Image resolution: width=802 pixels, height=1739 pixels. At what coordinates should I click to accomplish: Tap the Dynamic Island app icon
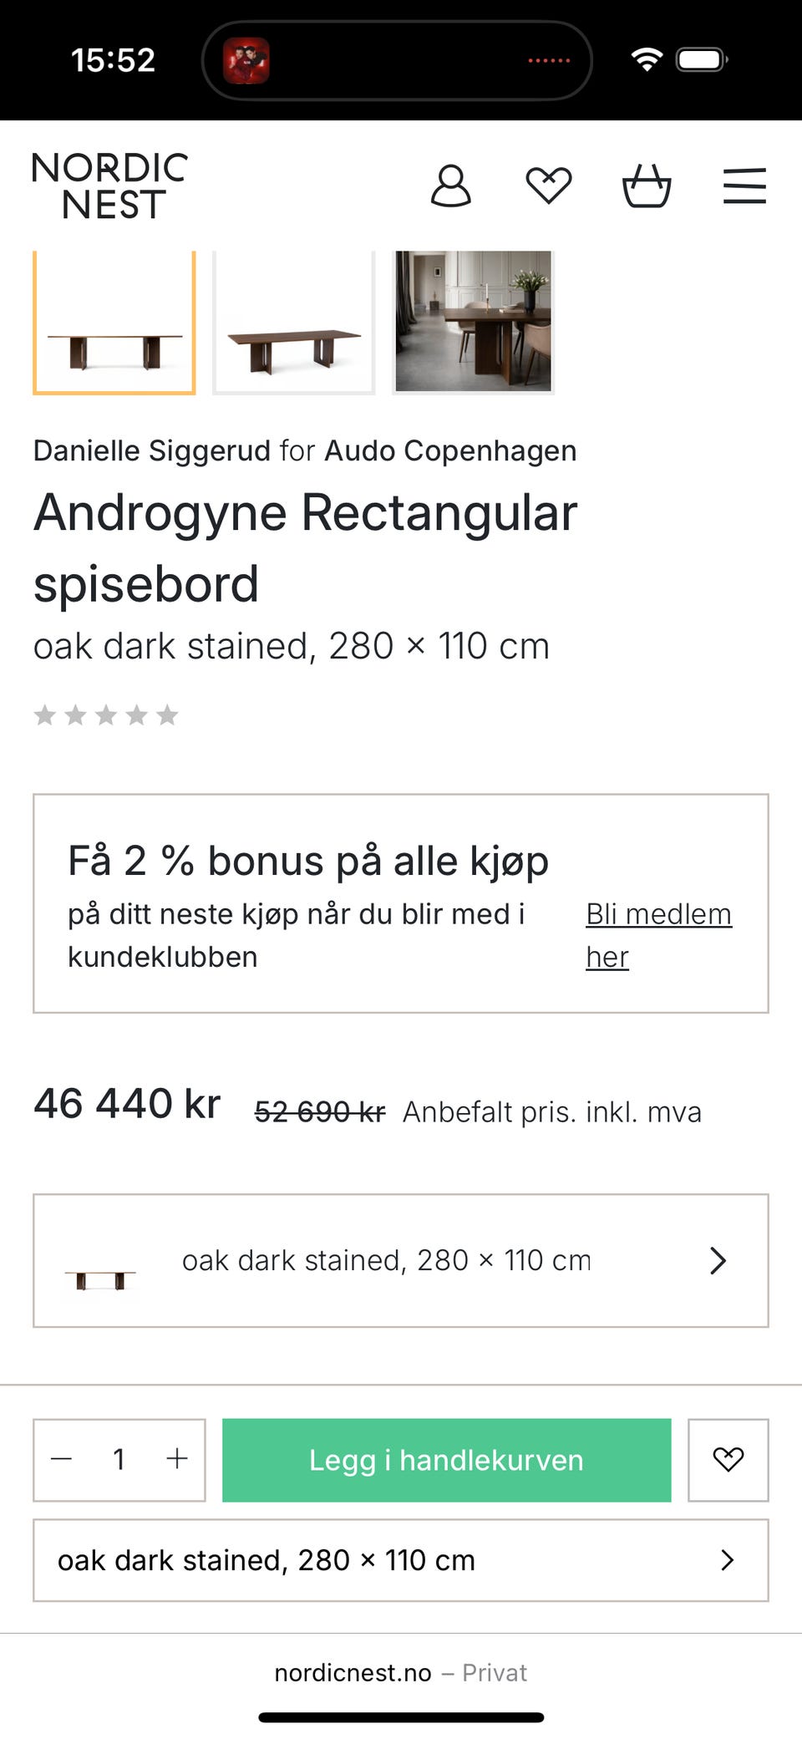click(246, 60)
